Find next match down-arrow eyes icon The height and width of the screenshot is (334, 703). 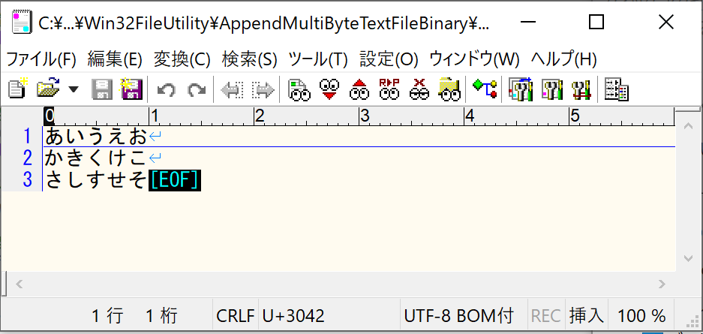[329, 89]
